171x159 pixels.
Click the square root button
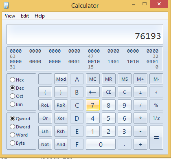156,92
